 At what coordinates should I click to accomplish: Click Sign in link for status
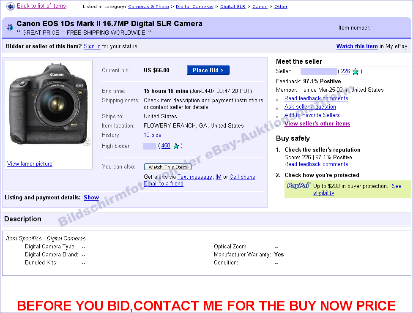92,46
